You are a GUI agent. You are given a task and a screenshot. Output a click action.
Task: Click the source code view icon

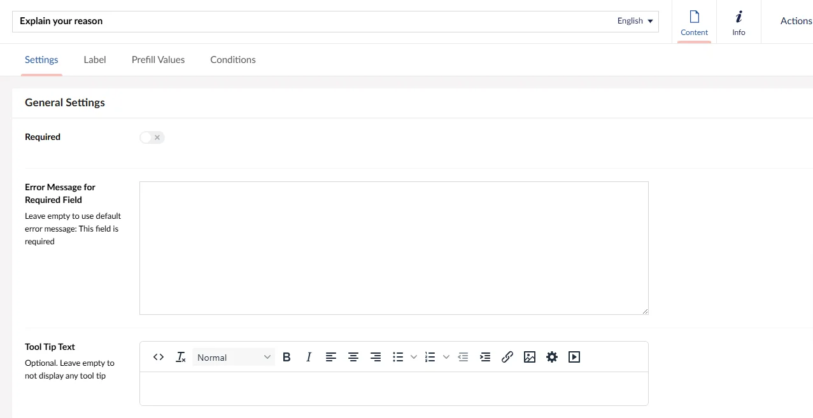[159, 357]
